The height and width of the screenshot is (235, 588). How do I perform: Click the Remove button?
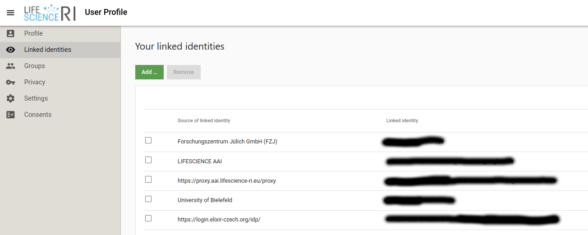(x=184, y=72)
